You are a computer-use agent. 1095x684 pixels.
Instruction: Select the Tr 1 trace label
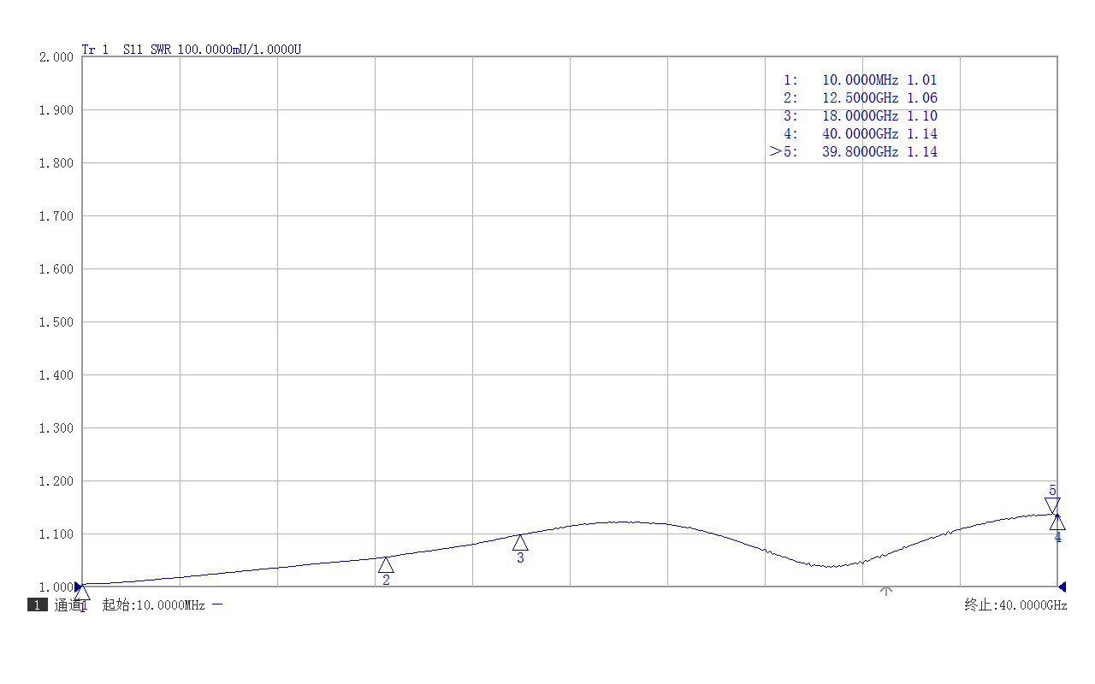95,50
